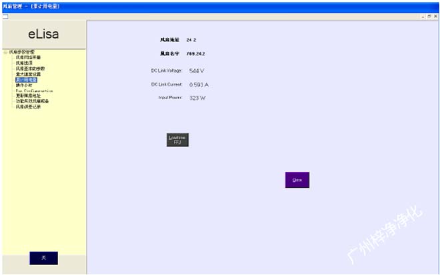The width and height of the screenshot is (440, 275).
Task: Go to the 操作小时 tree item
Action: click(23, 85)
